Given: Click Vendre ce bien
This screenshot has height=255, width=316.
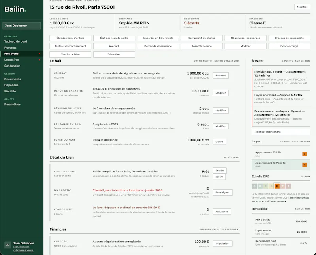Looking at the screenshot, I should [x=70, y=54].
